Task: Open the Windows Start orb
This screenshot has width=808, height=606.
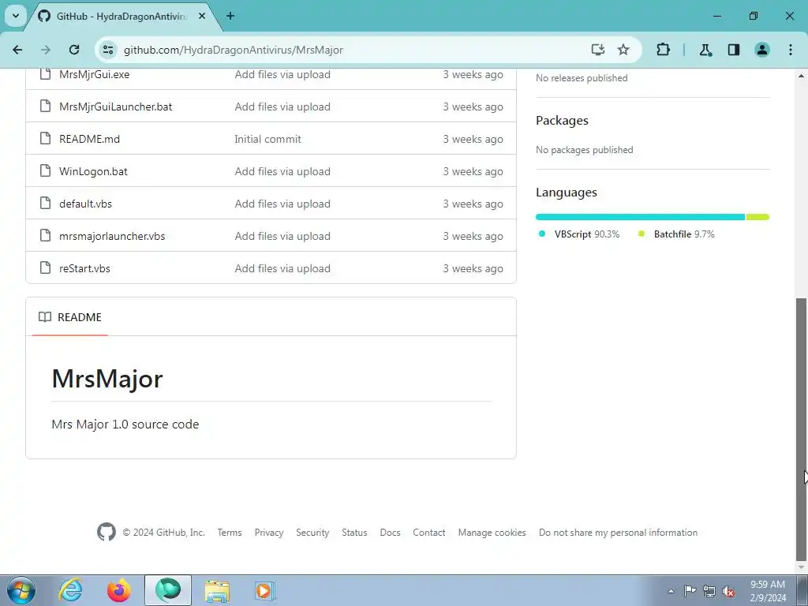Action: click(x=21, y=590)
